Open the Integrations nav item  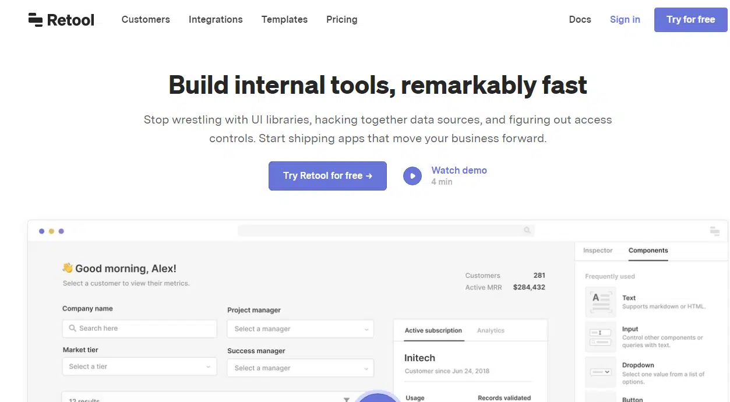[216, 19]
